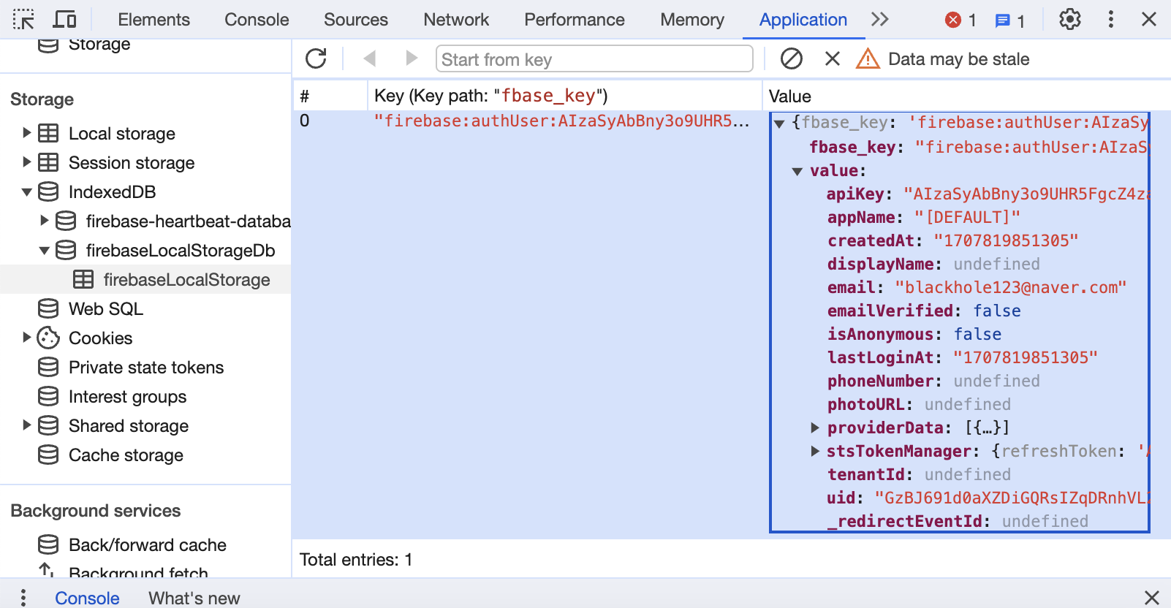The image size is (1171, 608).
Task: Collapse the firebaseLocalStorageDb node
Action: point(44,251)
